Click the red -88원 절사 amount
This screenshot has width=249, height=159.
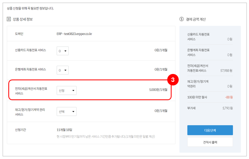pyautogui.click(x=228, y=97)
